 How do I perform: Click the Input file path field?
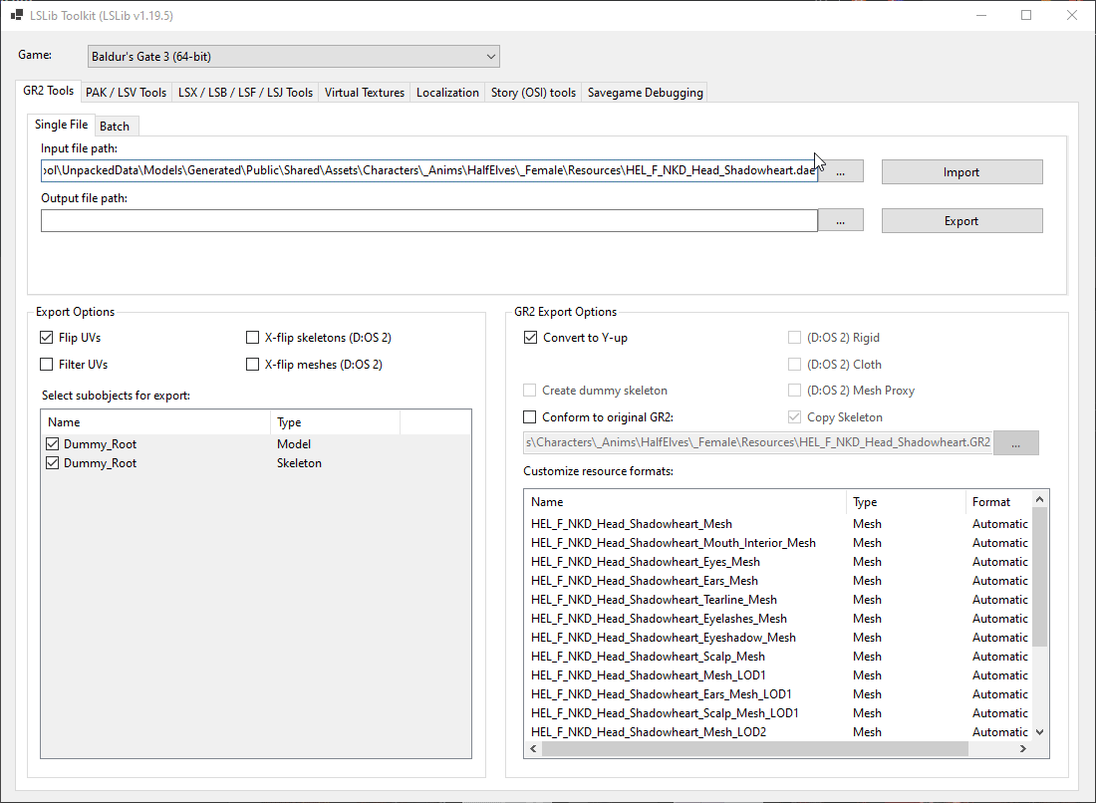click(429, 170)
